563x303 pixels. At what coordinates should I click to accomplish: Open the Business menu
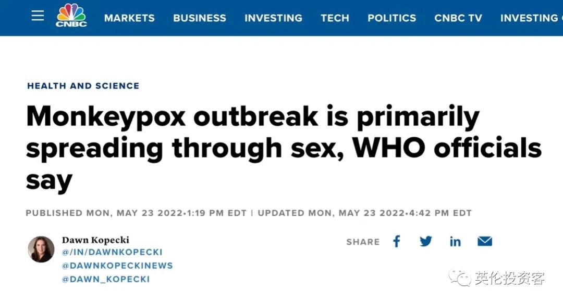(x=200, y=18)
